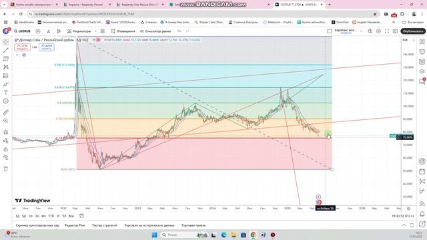Expand the indicators favorites arrow
The height and width of the screenshot is (240, 427).
coord(95,31)
